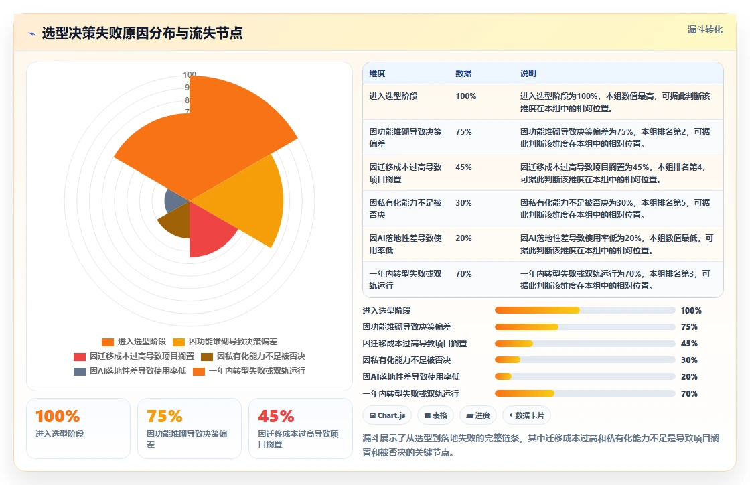Click the 70% value in the table
Viewport: 750px width, 485px height.
point(463,273)
